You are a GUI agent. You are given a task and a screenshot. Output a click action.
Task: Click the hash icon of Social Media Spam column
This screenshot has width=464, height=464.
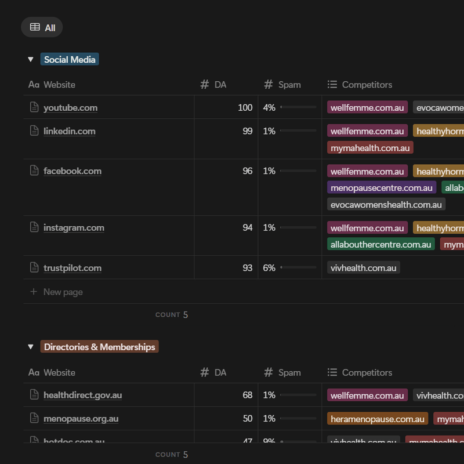tap(269, 85)
